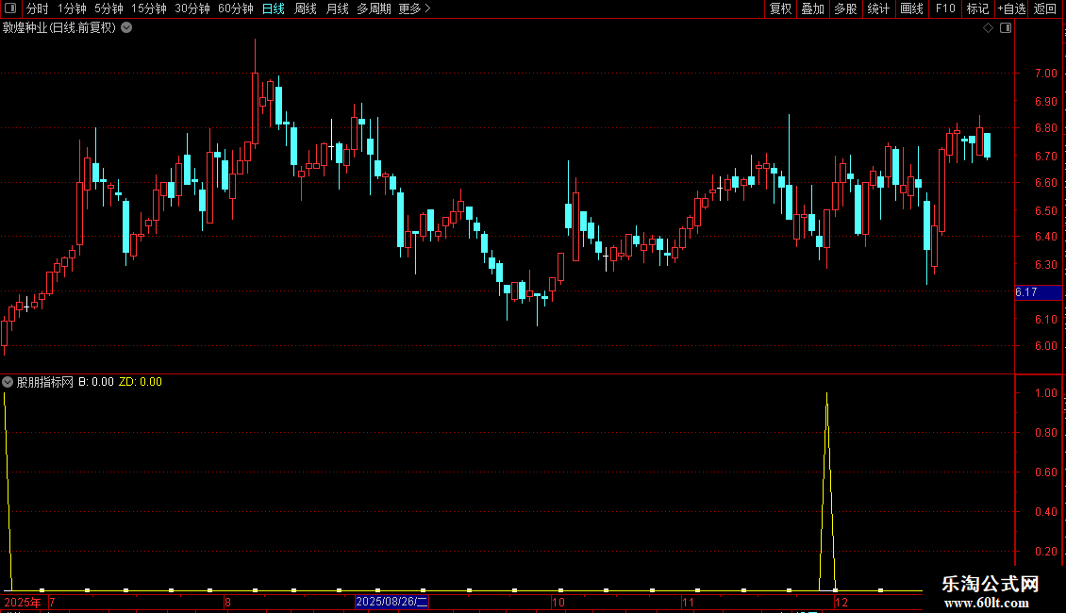Click month 7 on the time axis
This screenshot has width=1066, height=613.
[52, 602]
